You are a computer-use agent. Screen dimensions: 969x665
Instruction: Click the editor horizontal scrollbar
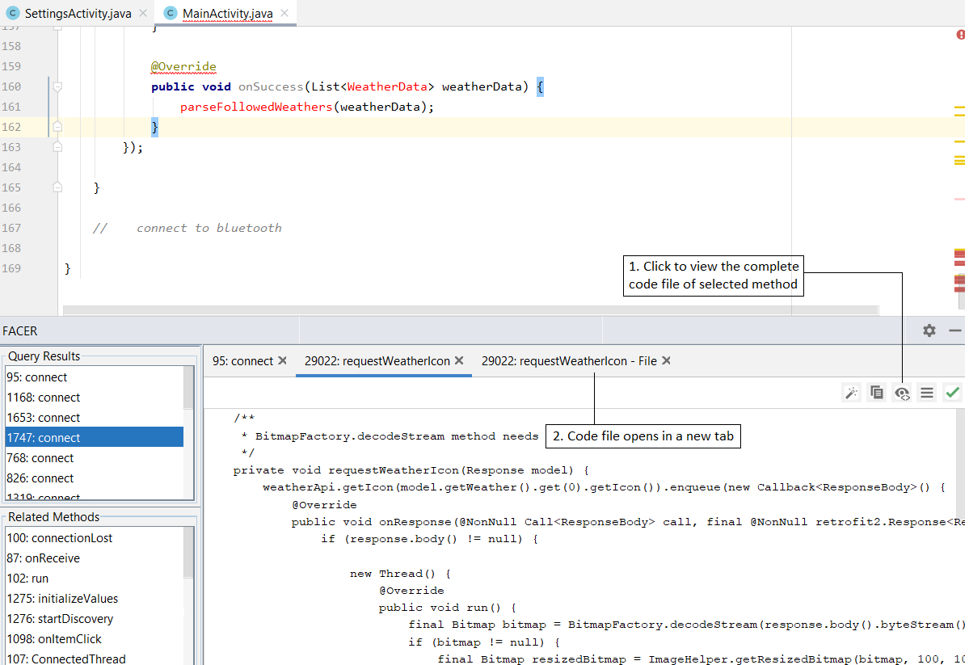470,309
